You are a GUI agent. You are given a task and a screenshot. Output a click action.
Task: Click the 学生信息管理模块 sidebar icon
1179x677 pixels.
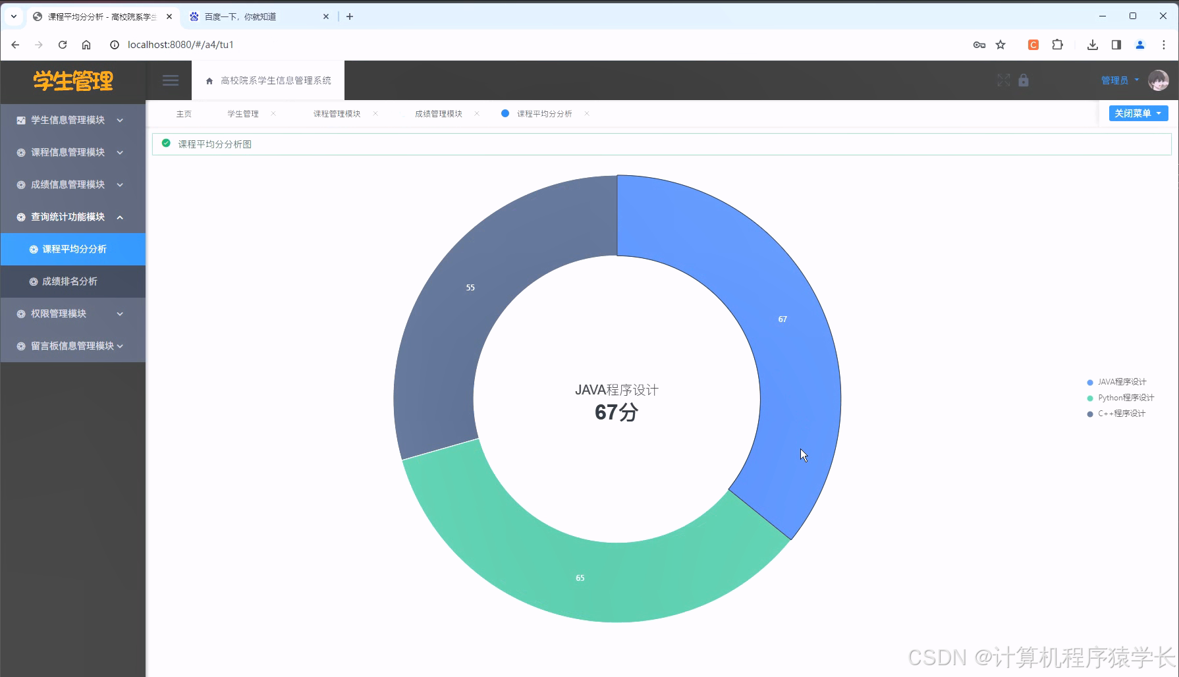pyautogui.click(x=21, y=120)
